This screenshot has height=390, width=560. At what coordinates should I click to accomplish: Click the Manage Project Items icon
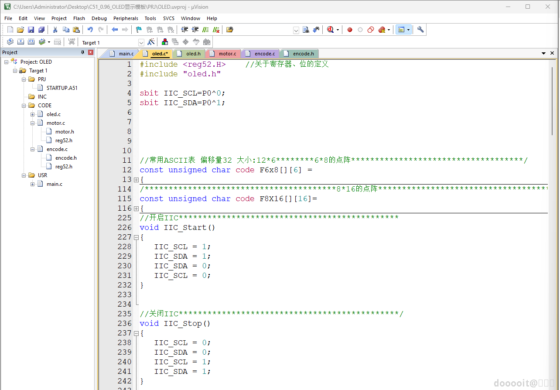(165, 42)
